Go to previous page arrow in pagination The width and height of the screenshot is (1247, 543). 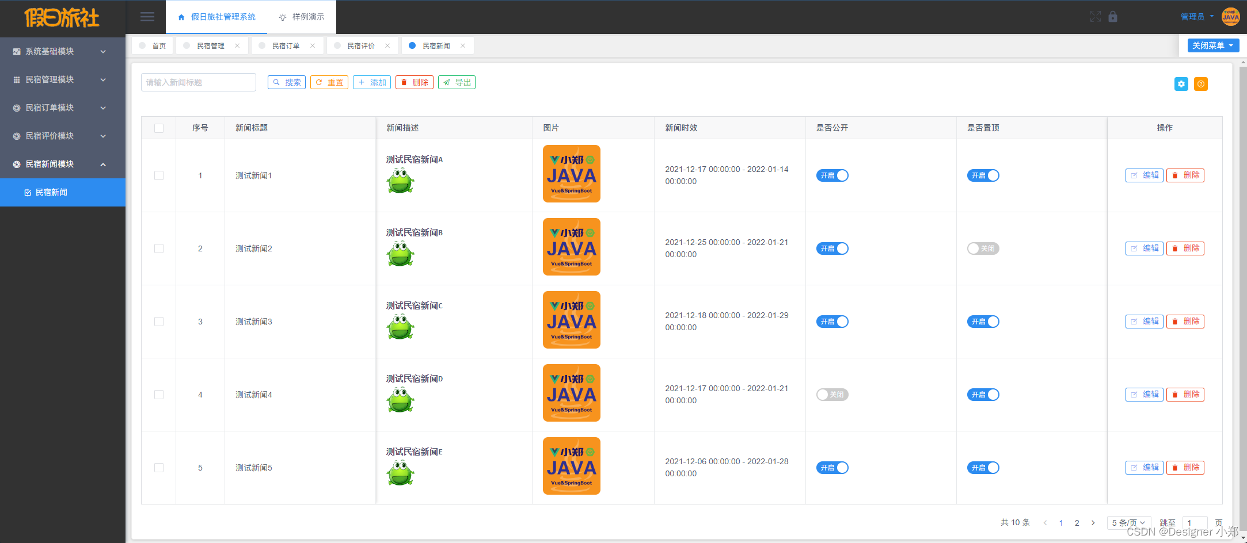click(x=1045, y=523)
